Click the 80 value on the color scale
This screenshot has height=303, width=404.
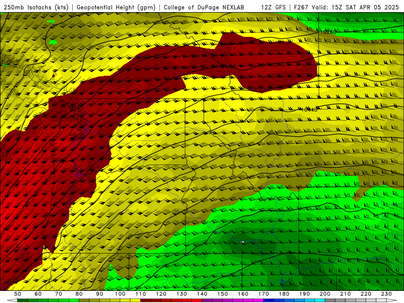coord(79,294)
